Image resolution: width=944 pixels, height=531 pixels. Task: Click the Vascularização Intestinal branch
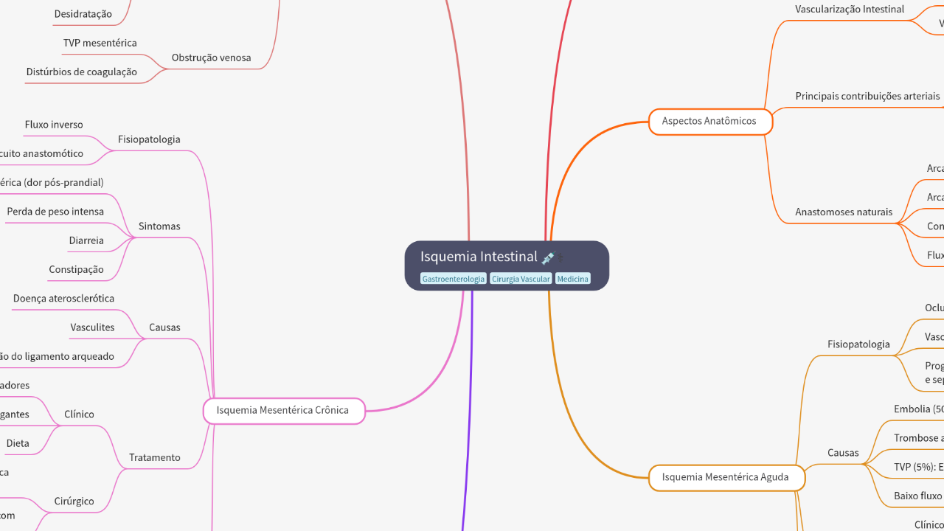[850, 10]
